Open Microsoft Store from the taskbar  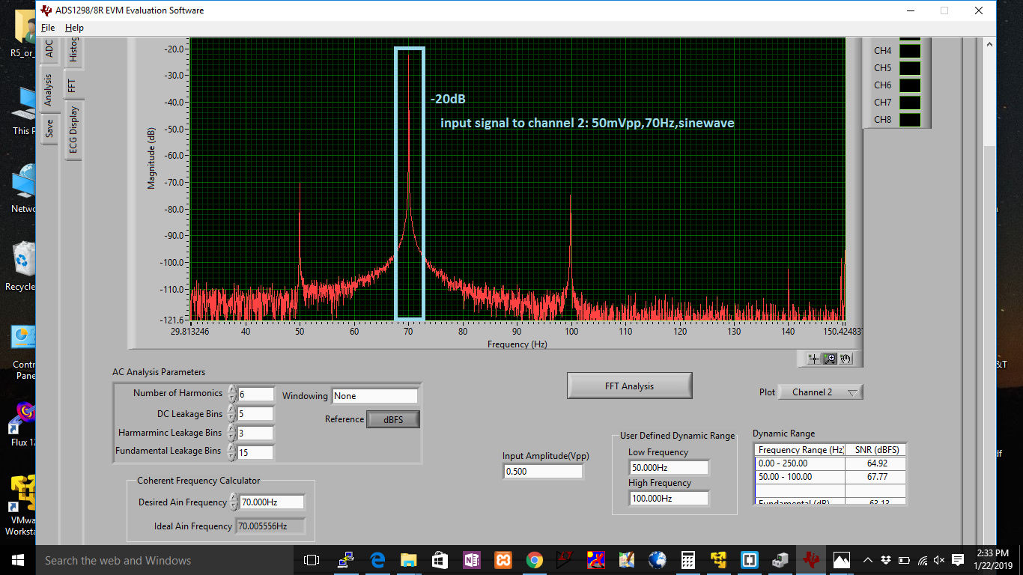tap(440, 560)
